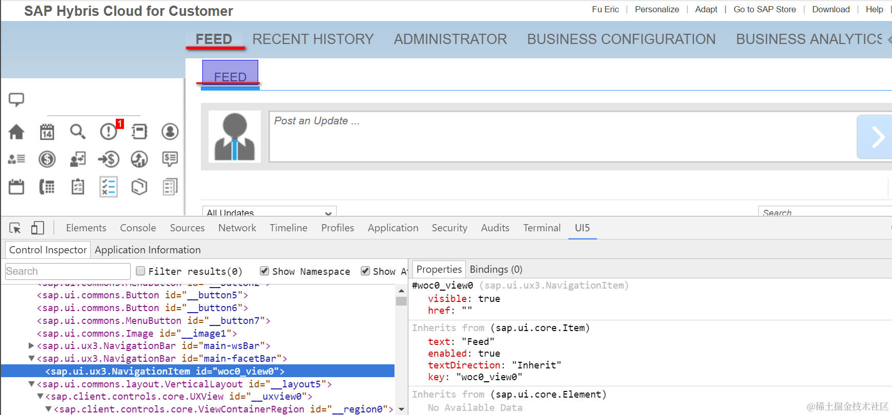The width and height of the screenshot is (892, 415).
Task: Uncheck the Show Namespace checkbox
Action: [264, 271]
